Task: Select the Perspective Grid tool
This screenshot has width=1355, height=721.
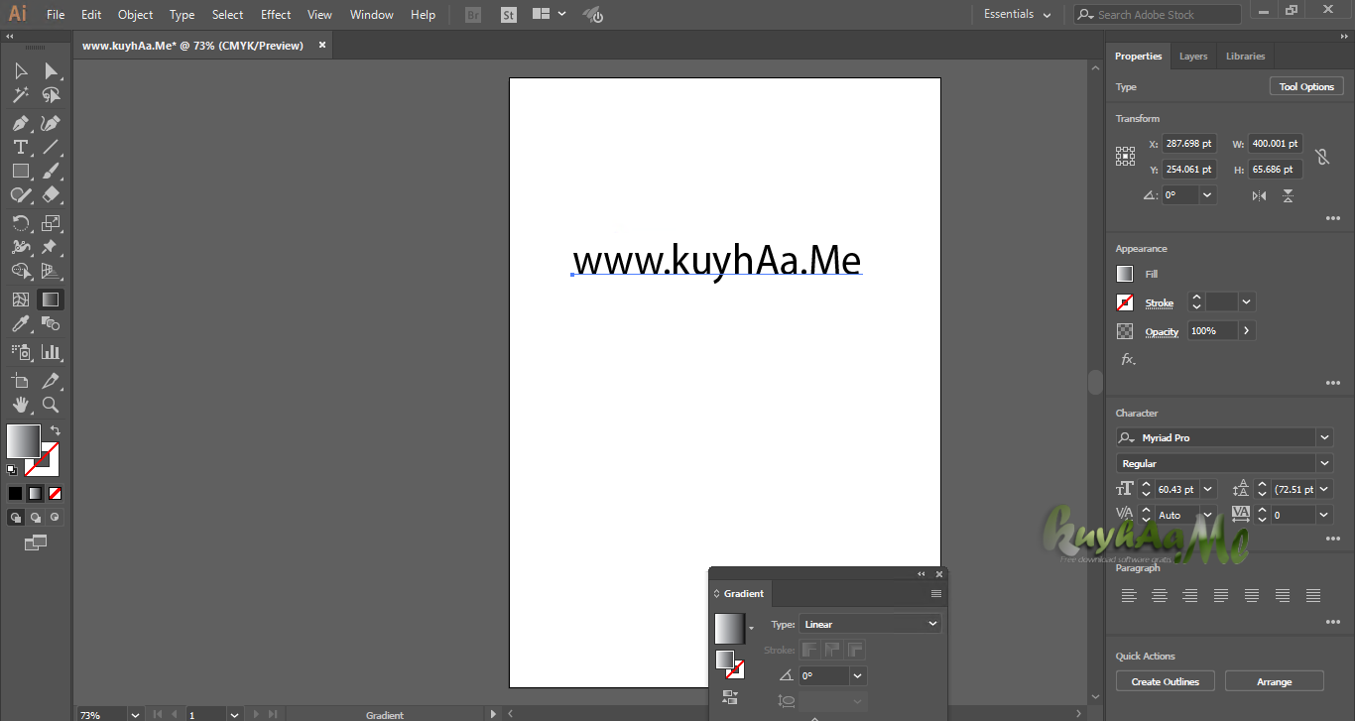Action: tap(51, 271)
